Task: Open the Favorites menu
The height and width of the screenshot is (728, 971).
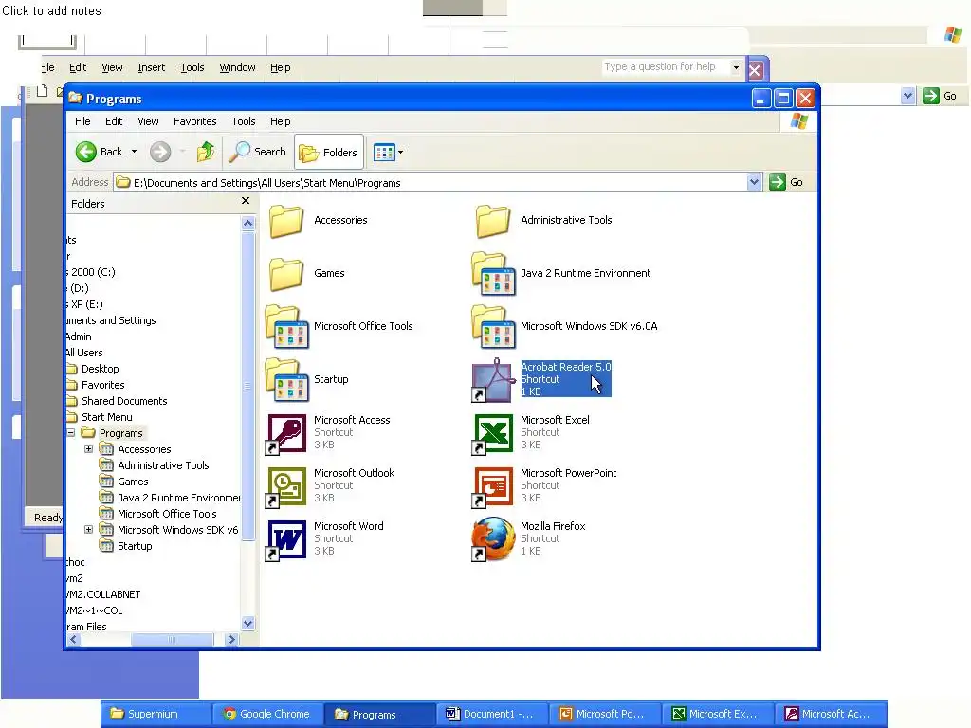Action: click(195, 121)
